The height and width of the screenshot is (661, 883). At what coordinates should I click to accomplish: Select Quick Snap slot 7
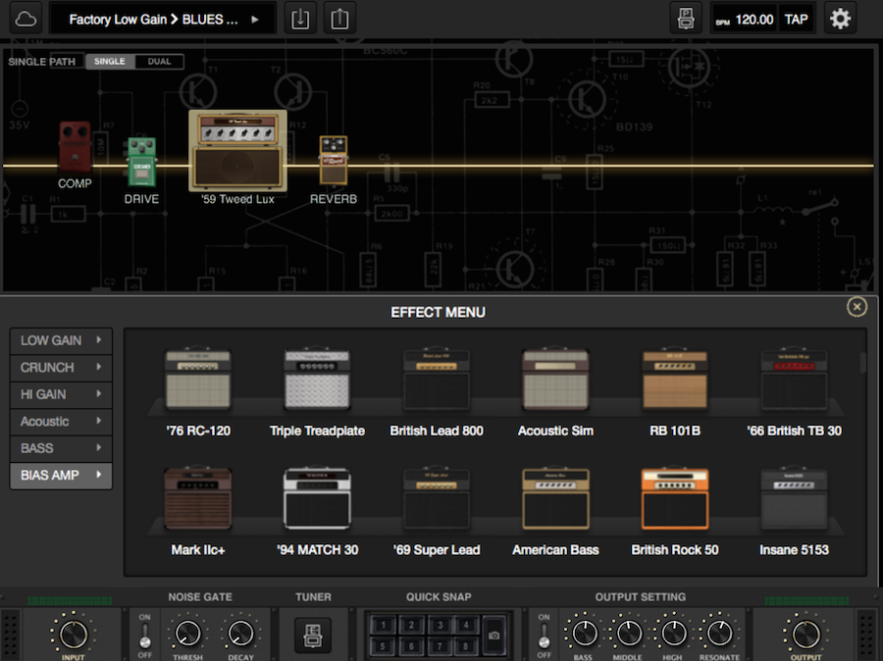tap(440, 645)
